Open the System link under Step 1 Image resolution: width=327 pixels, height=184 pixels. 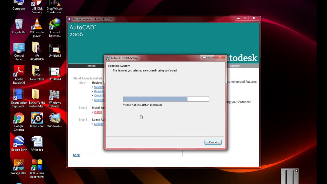[99, 87]
